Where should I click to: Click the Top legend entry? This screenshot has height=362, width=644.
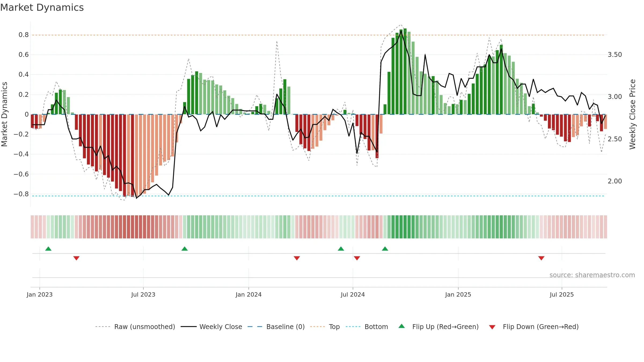(x=325, y=327)
